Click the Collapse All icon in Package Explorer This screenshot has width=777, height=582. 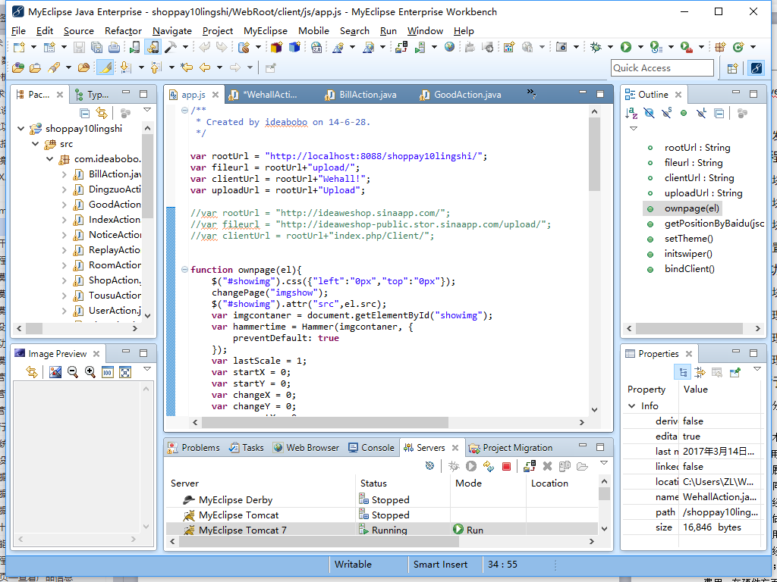[85, 113]
